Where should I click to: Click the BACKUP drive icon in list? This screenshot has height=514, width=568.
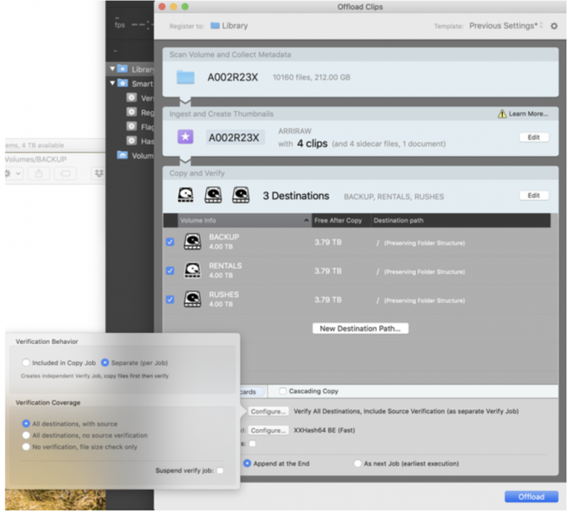[x=192, y=242]
